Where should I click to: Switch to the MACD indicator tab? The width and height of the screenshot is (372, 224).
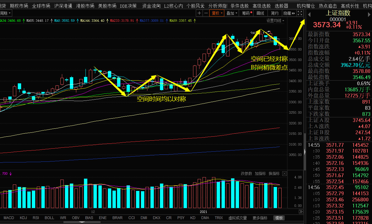pyautogui.click(x=9, y=218)
